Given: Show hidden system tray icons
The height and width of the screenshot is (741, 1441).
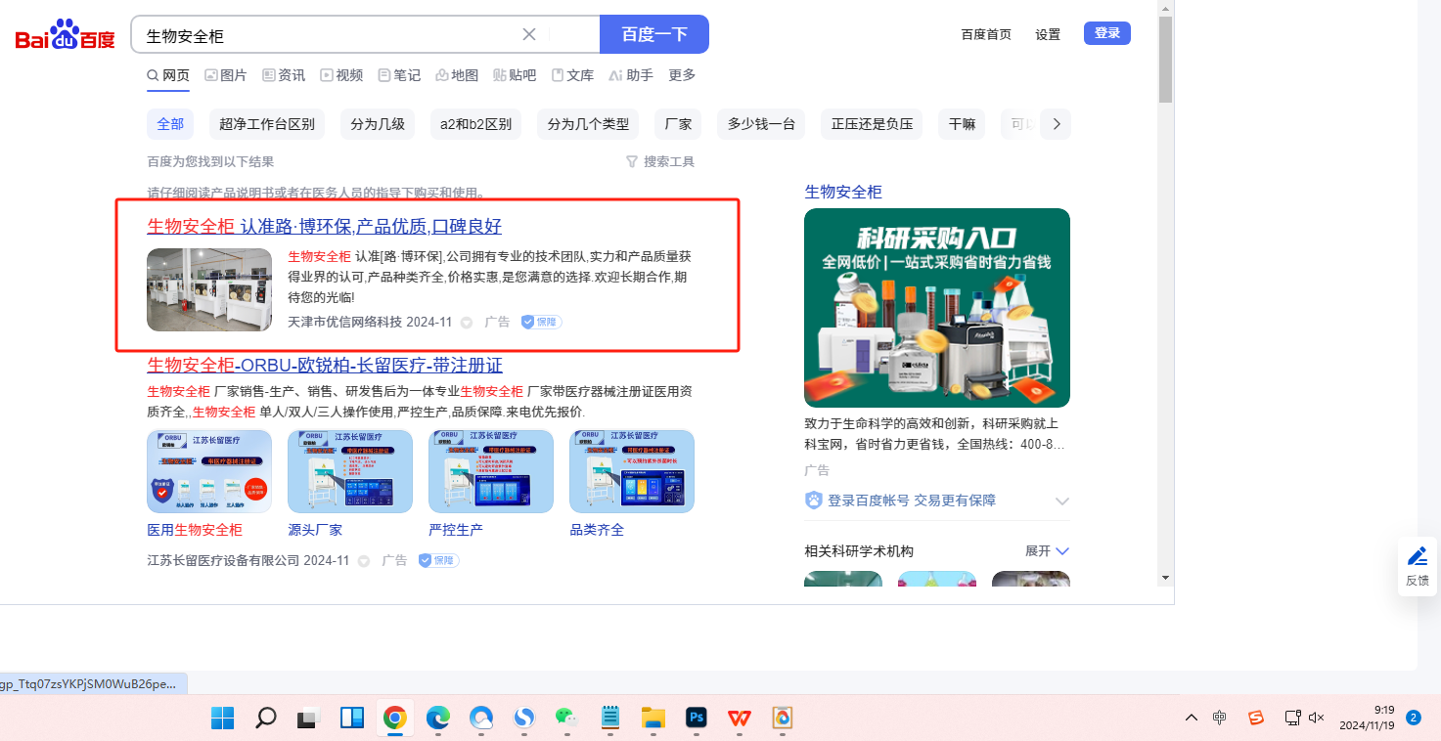Looking at the screenshot, I should point(1191,718).
